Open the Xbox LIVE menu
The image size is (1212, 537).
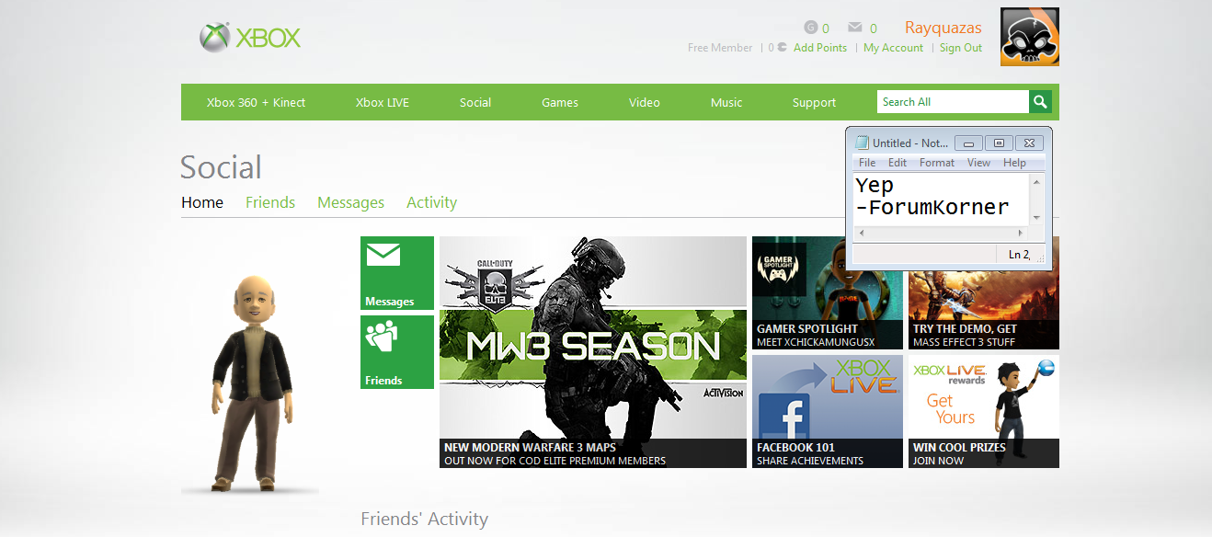coord(383,102)
